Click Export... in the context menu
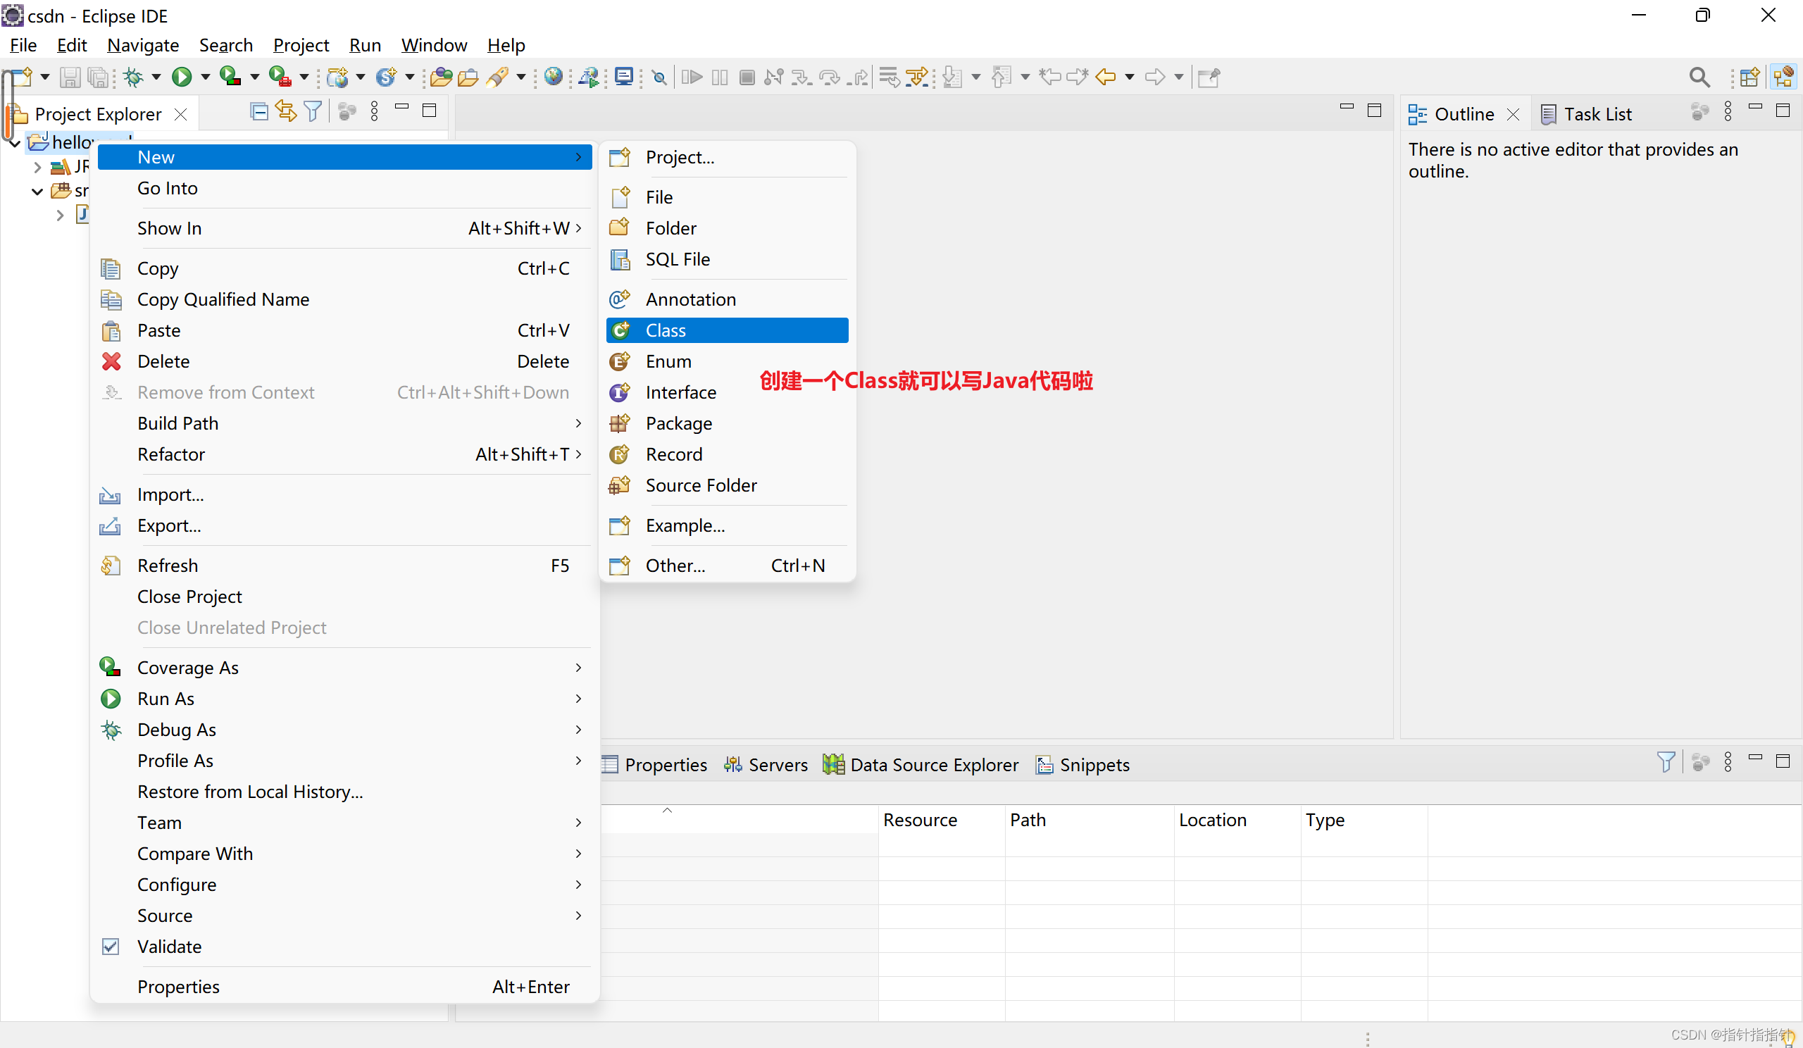Viewport: 1803px width, 1048px height. [x=344, y=526]
